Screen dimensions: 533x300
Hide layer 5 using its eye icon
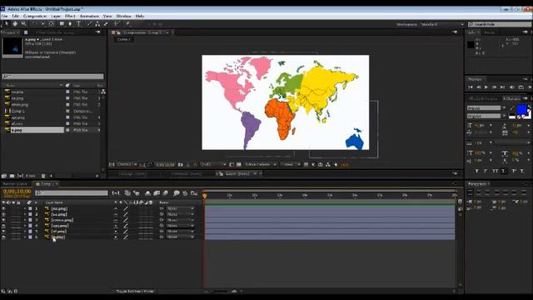click(3, 232)
